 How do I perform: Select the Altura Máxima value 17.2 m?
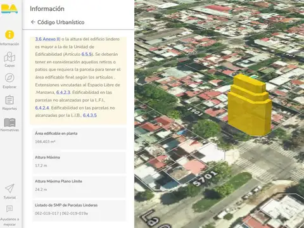pyautogui.click(x=41, y=165)
